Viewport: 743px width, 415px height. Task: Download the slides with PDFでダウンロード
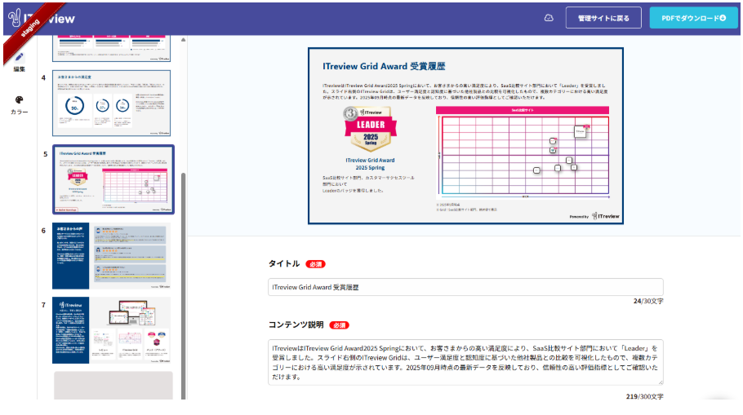pos(693,18)
